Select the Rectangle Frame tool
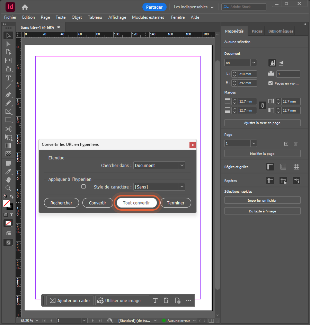310x325 pixels. click(x=8, y=111)
